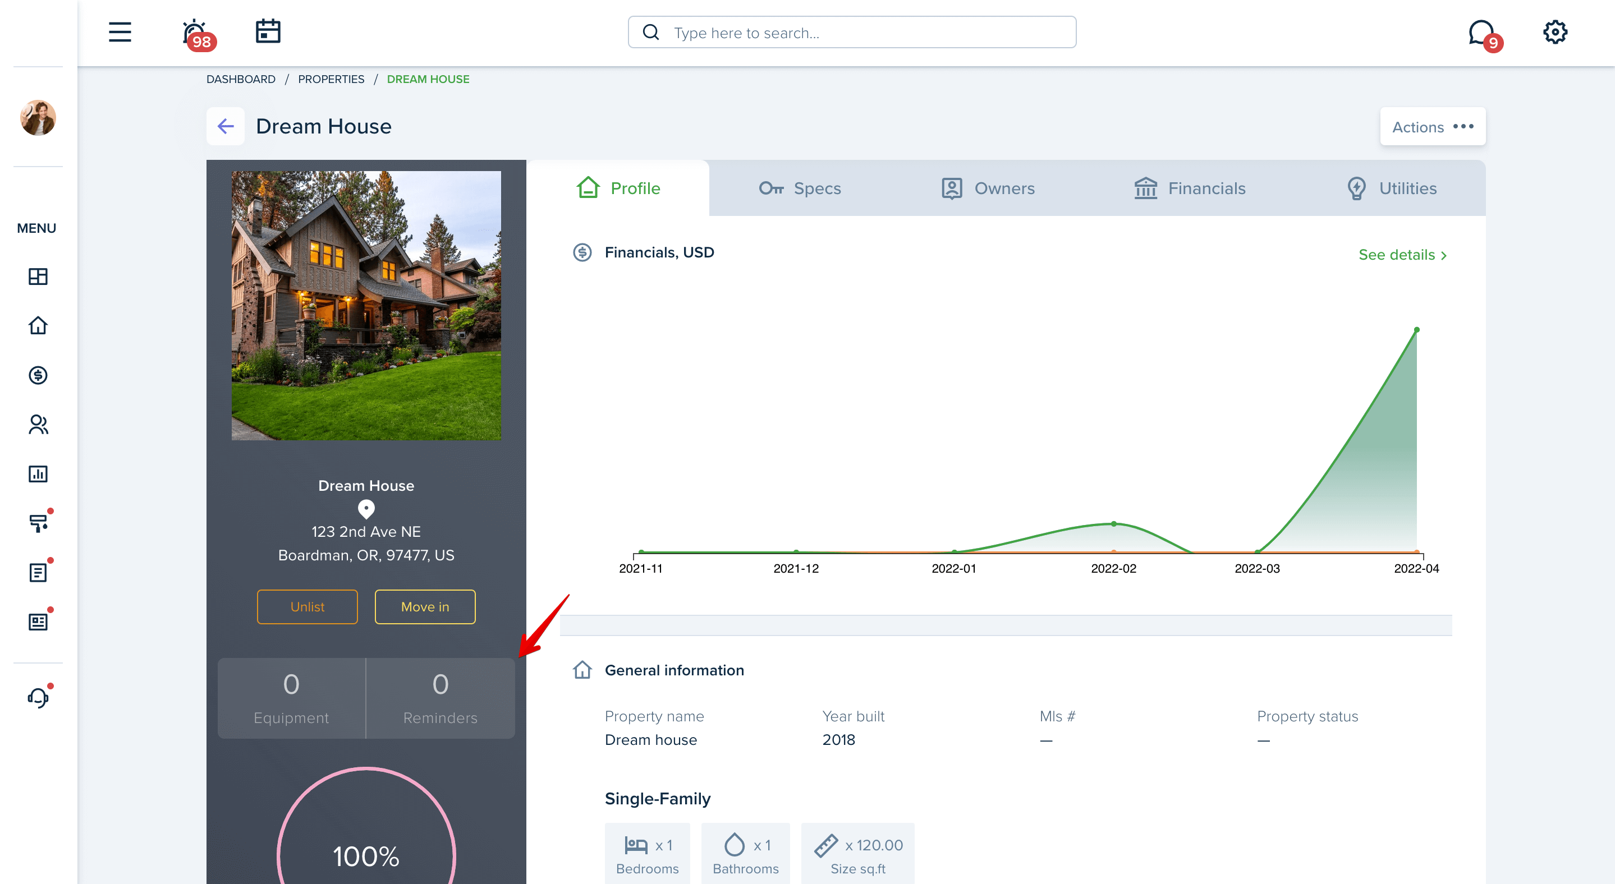The image size is (1615, 884).
Task: Click the Property name value Dream house
Action: tap(650, 740)
